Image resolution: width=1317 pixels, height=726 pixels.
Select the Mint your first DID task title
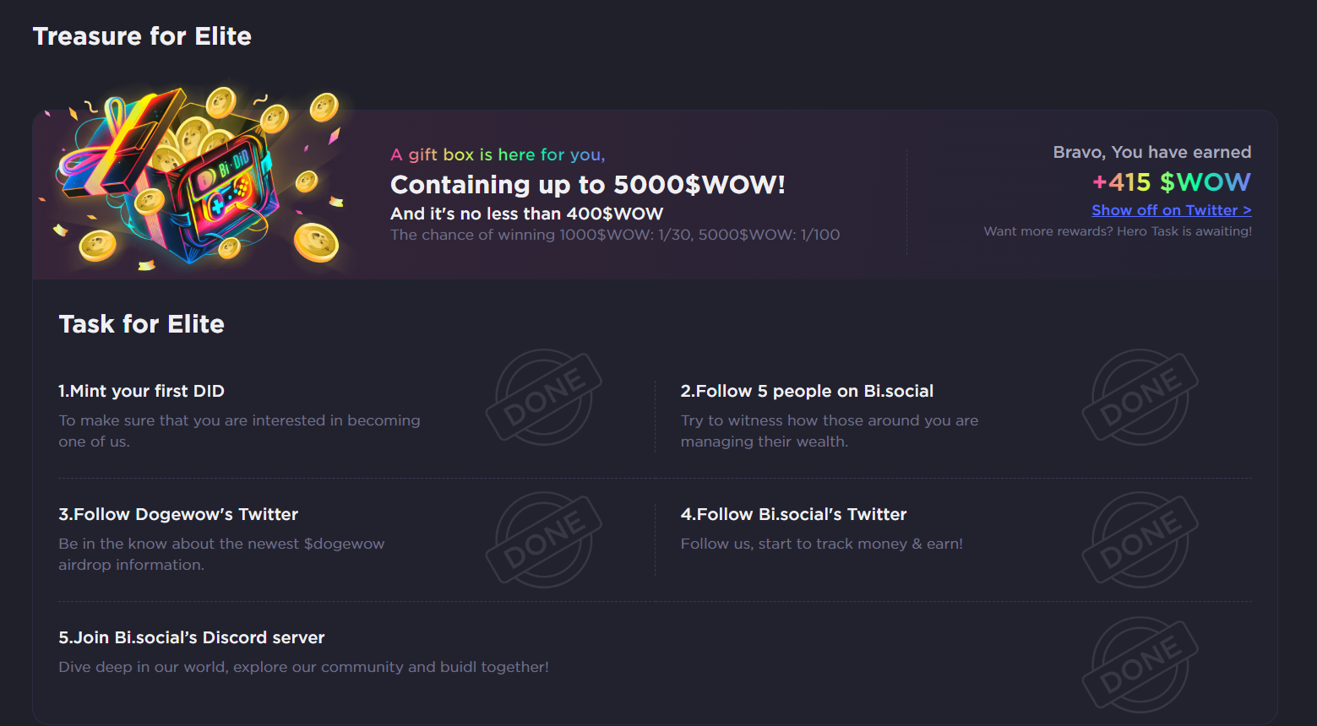[x=141, y=391]
